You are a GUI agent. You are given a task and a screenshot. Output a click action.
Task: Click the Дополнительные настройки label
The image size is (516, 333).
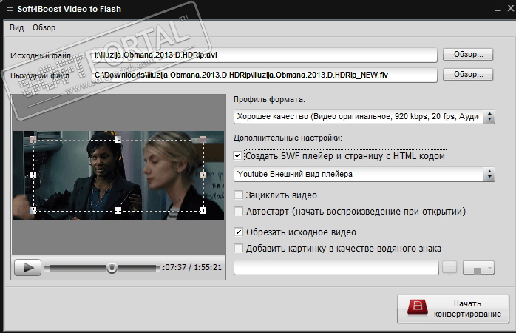coord(288,138)
